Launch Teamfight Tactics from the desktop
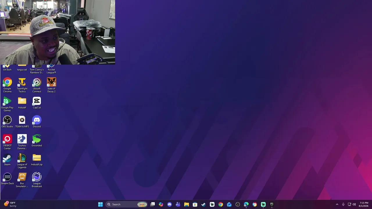The width and height of the screenshot is (372, 209). tap(22, 85)
